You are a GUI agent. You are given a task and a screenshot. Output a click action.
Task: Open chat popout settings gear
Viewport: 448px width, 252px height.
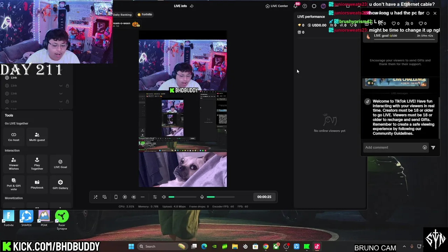coord(428,13)
